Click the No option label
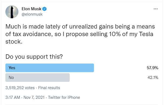Screen dimensions: 165x105 pyautogui.click(x=11, y=78)
